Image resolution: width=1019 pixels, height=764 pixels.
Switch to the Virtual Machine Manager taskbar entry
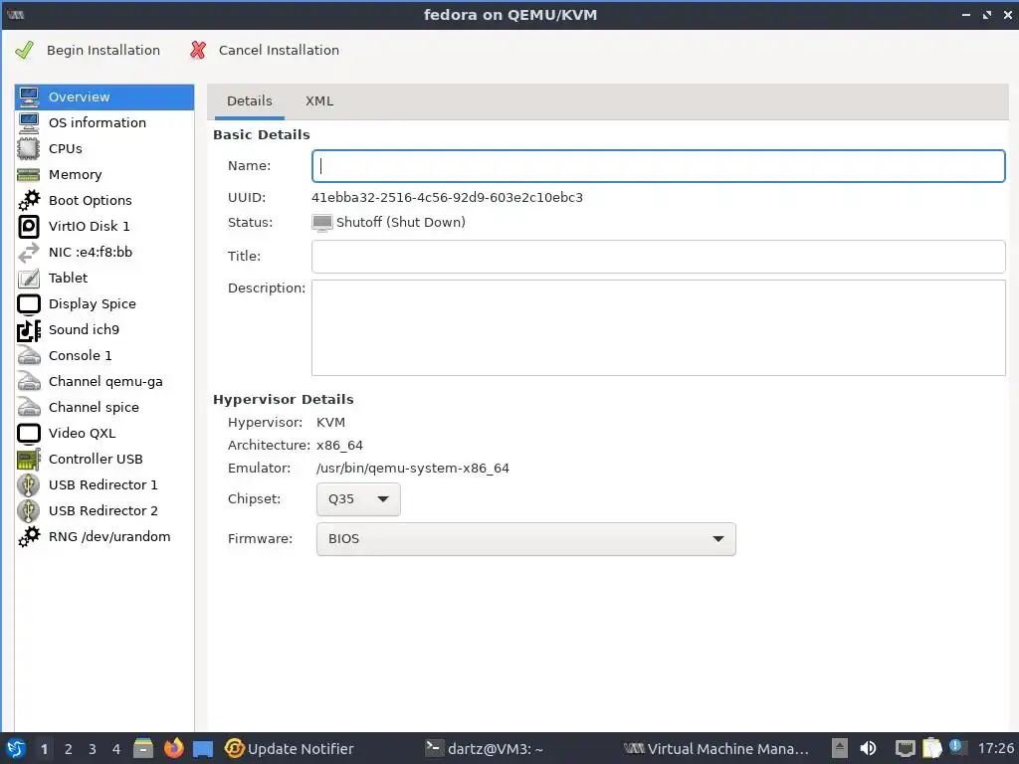click(716, 748)
